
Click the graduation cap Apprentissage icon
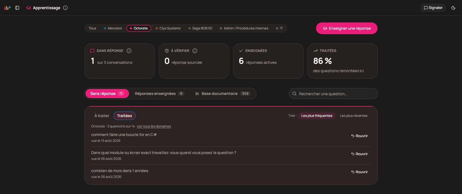(28, 8)
